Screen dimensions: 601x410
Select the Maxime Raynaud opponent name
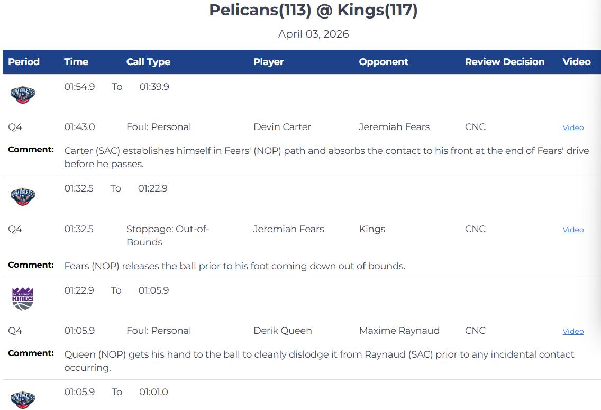tap(399, 331)
